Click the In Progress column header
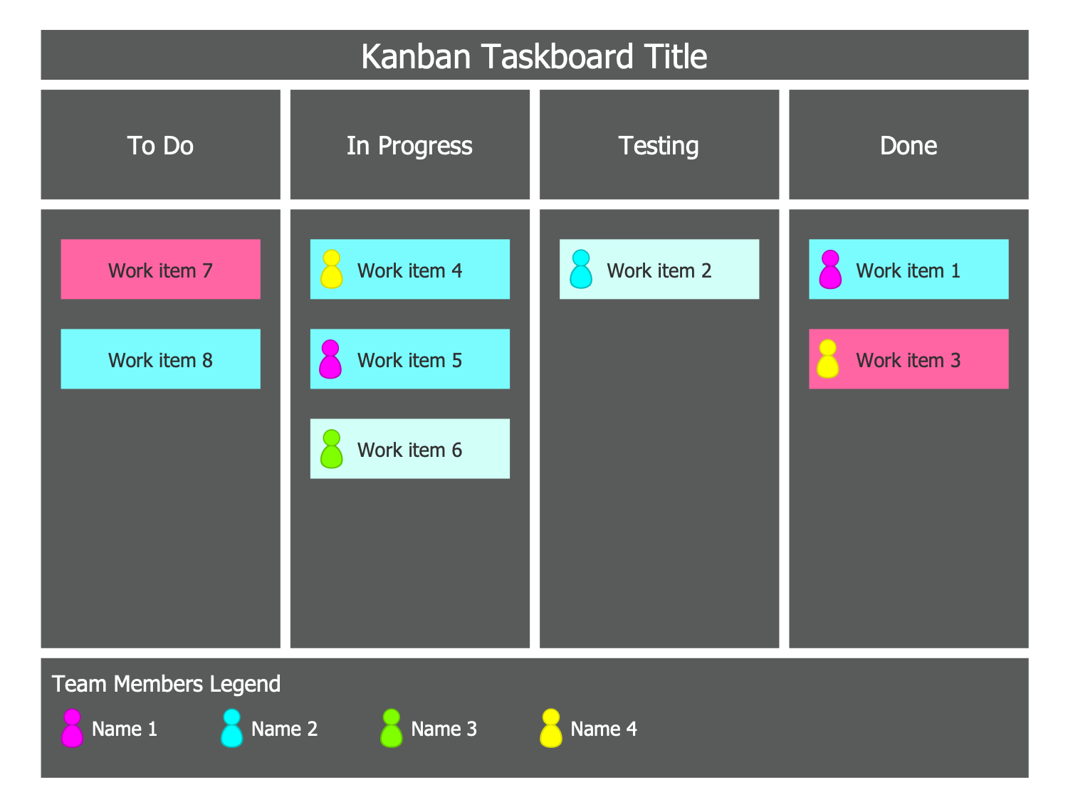1068x807 pixels. click(x=409, y=145)
